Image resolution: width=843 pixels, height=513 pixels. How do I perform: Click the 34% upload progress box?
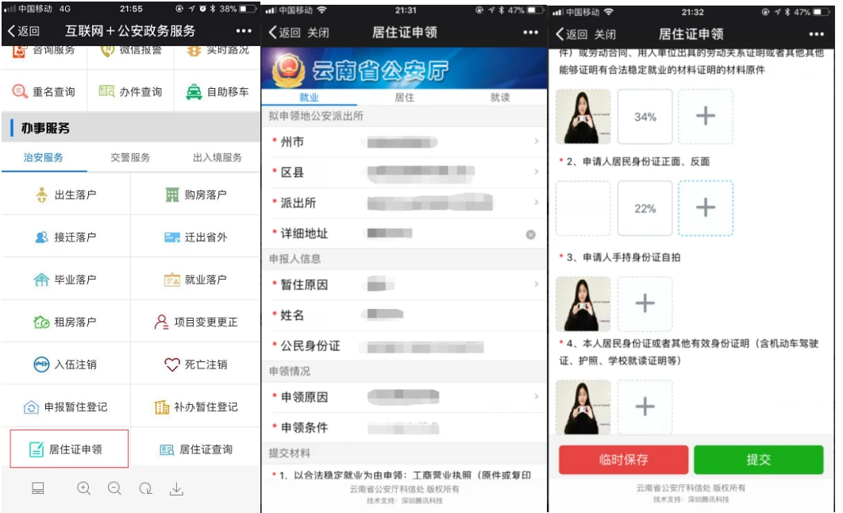click(645, 117)
